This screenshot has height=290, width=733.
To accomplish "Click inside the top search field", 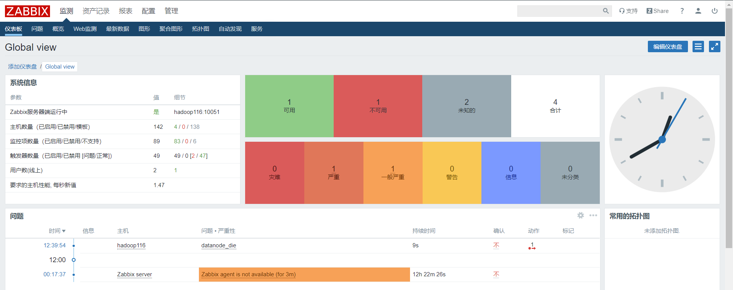I will coord(559,11).
